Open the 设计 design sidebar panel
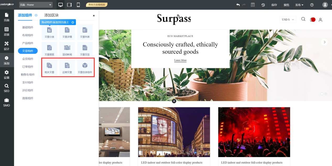Image resolution: width=332 pixels, height=166 pixels. [7, 46]
